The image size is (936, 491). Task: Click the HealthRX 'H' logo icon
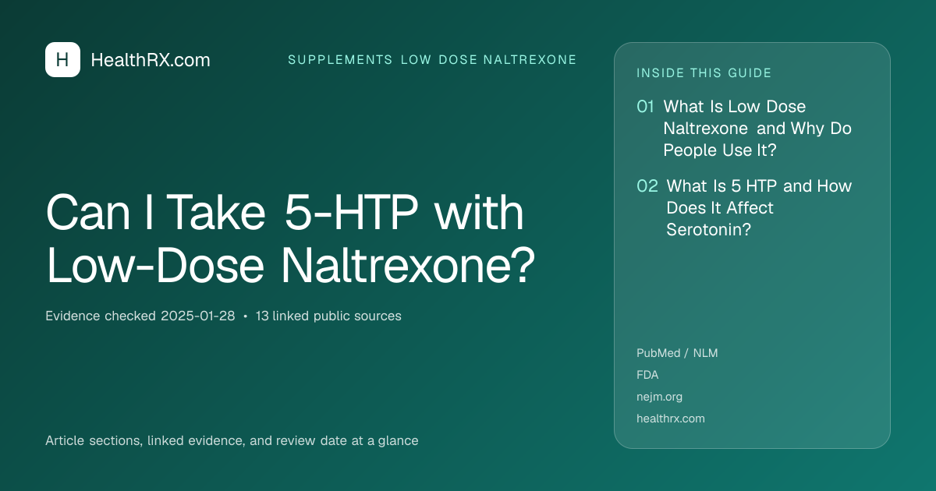coord(62,60)
